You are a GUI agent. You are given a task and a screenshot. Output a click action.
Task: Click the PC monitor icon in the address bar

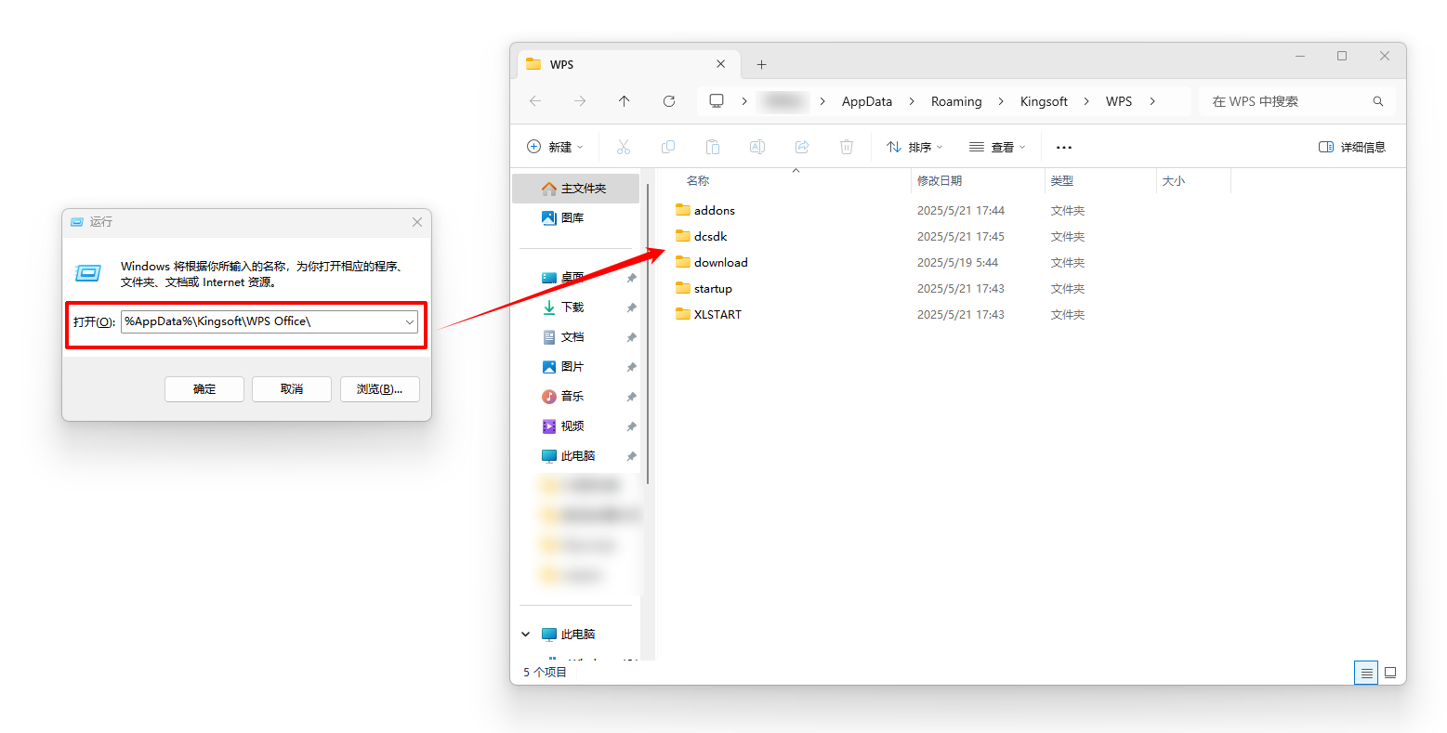point(717,101)
